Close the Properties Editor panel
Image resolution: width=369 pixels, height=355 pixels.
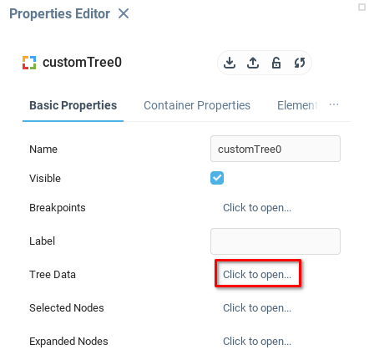pyautogui.click(x=124, y=13)
